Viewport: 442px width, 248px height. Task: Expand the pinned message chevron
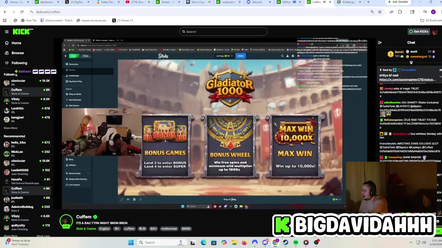pyautogui.click(x=440, y=76)
